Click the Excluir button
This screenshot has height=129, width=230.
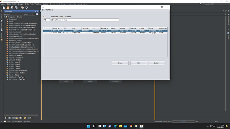156,63
